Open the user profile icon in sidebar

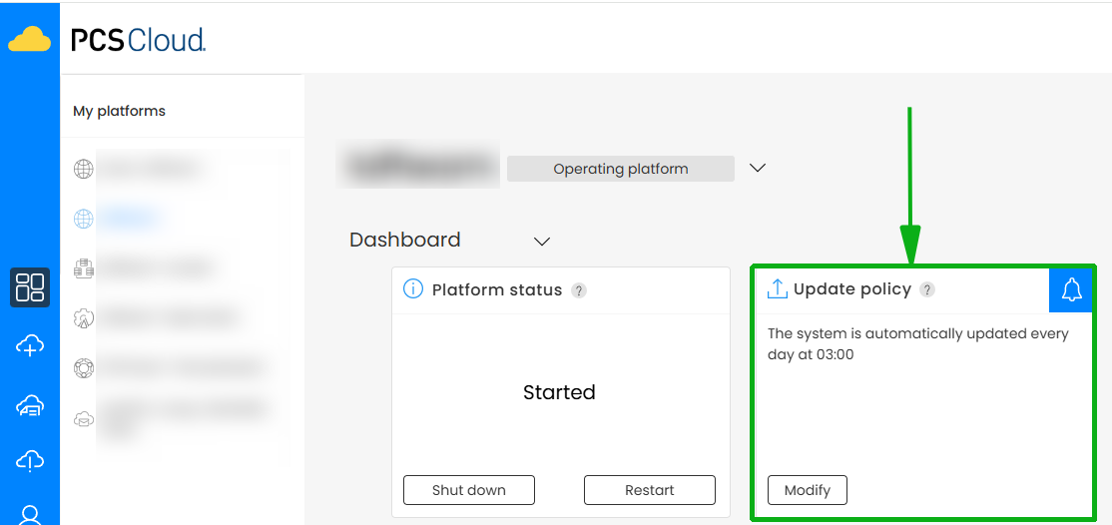30,515
